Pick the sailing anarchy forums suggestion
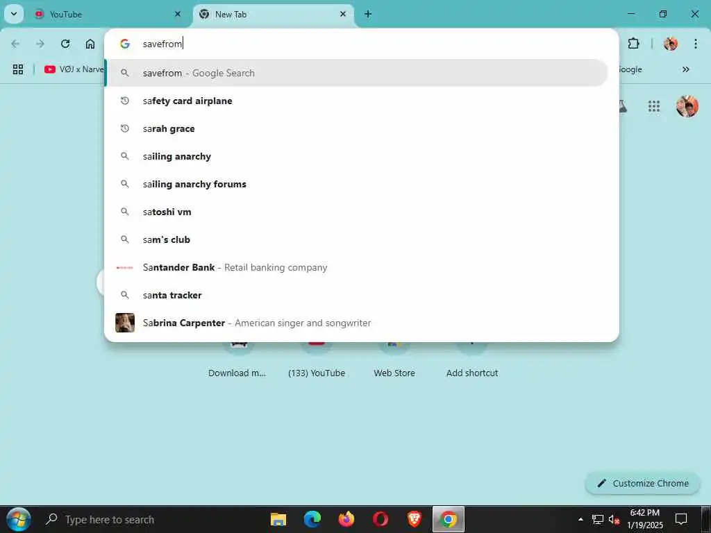 (x=361, y=184)
